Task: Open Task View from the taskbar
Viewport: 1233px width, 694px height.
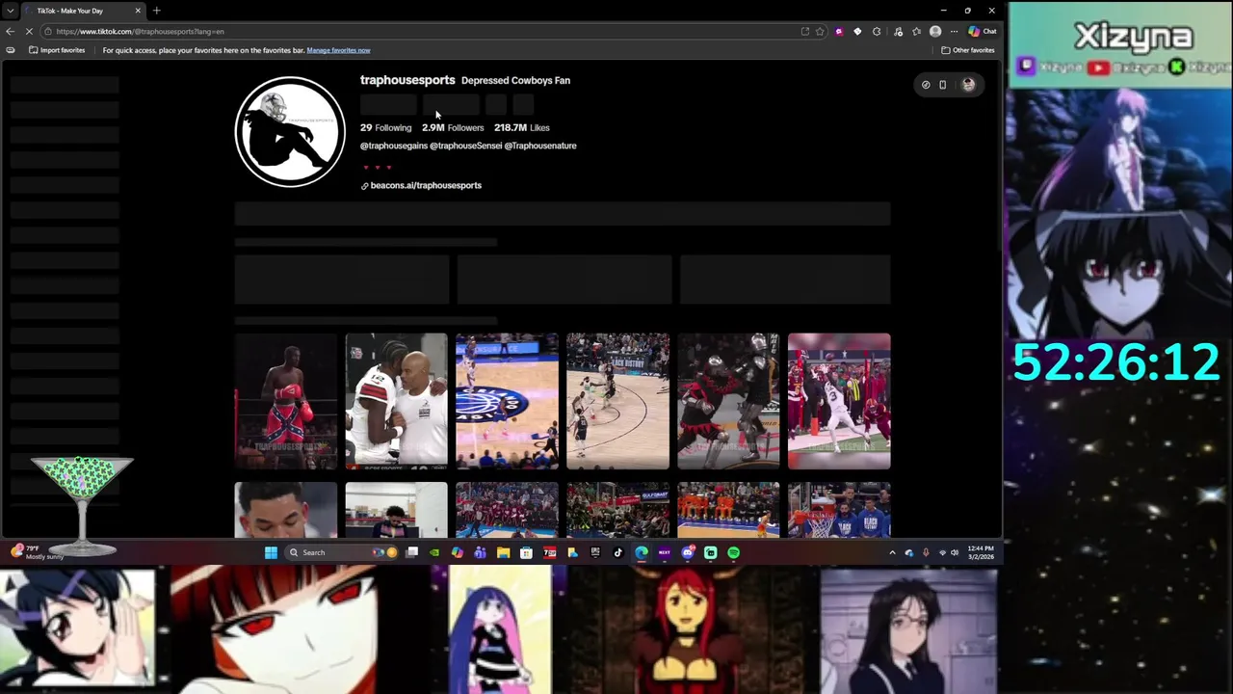Action: coord(412,552)
